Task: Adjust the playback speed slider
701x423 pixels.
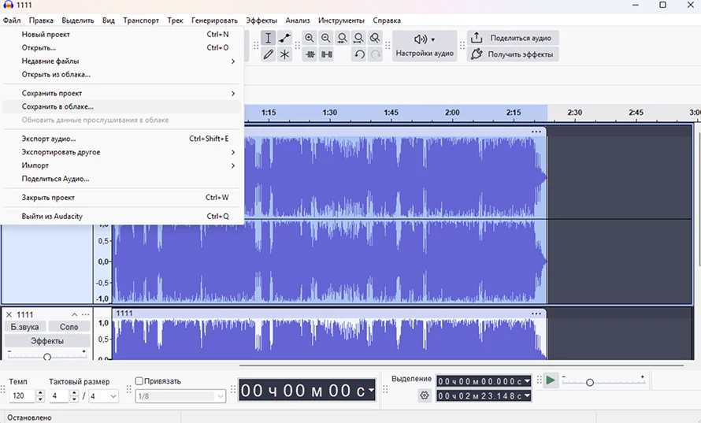Action: click(x=589, y=382)
